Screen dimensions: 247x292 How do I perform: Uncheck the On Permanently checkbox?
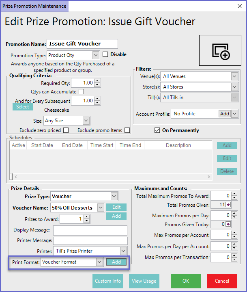coord(157,130)
